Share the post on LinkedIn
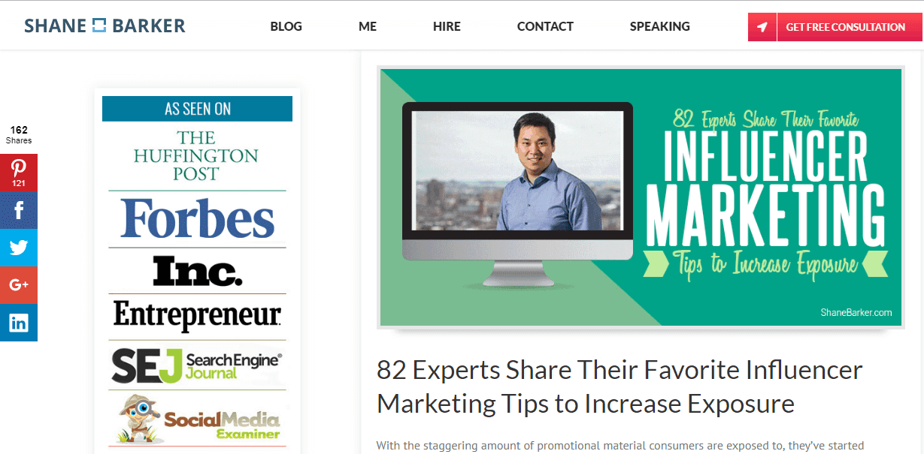This screenshot has height=454, width=924. (x=18, y=323)
